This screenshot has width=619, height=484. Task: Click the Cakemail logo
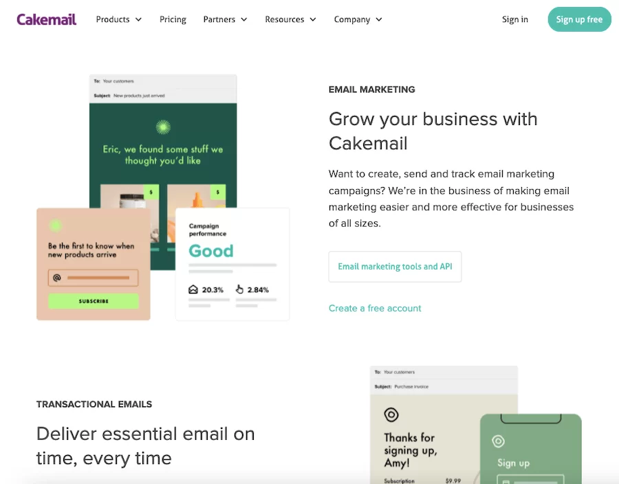tap(47, 19)
